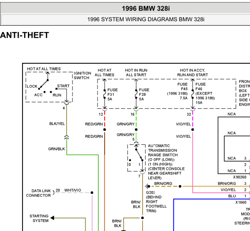Select the "FUSE F28 5A" label

[x=144, y=94]
